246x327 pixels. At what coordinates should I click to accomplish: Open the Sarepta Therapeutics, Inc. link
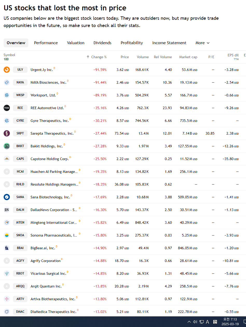(52, 133)
